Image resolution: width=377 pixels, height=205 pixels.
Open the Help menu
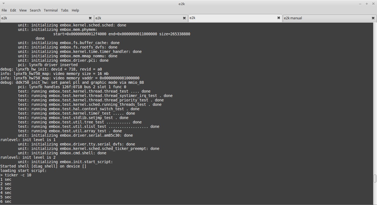coord(75,10)
